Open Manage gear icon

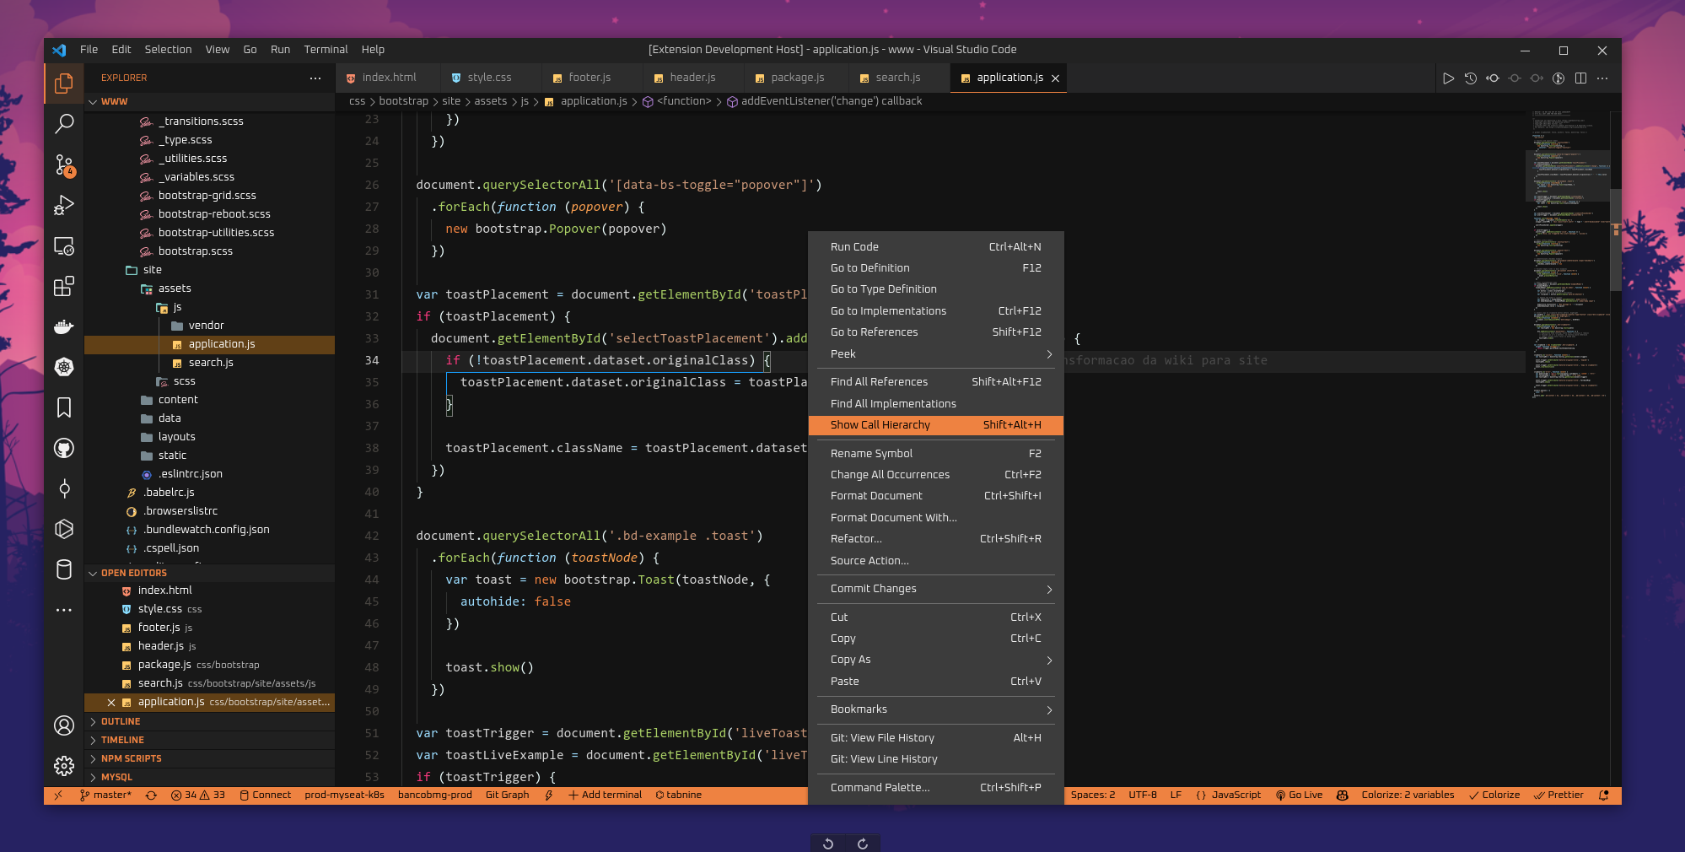point(64,765)
